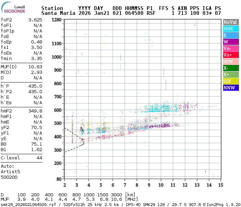Click the hmE N/A value
Screen dimensions: 241x207
pos(38,122)
